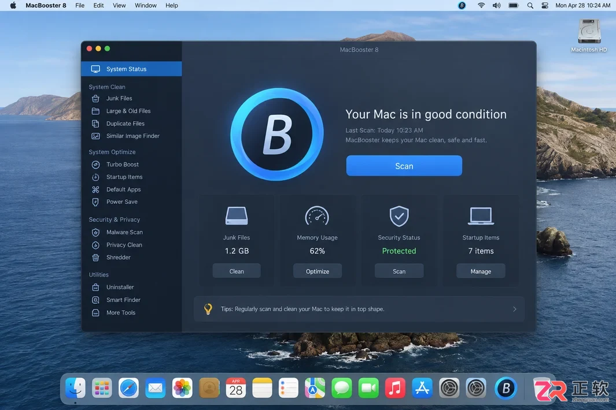Open Similar Image Finder
616x410 pixels.
click(132, 136)
